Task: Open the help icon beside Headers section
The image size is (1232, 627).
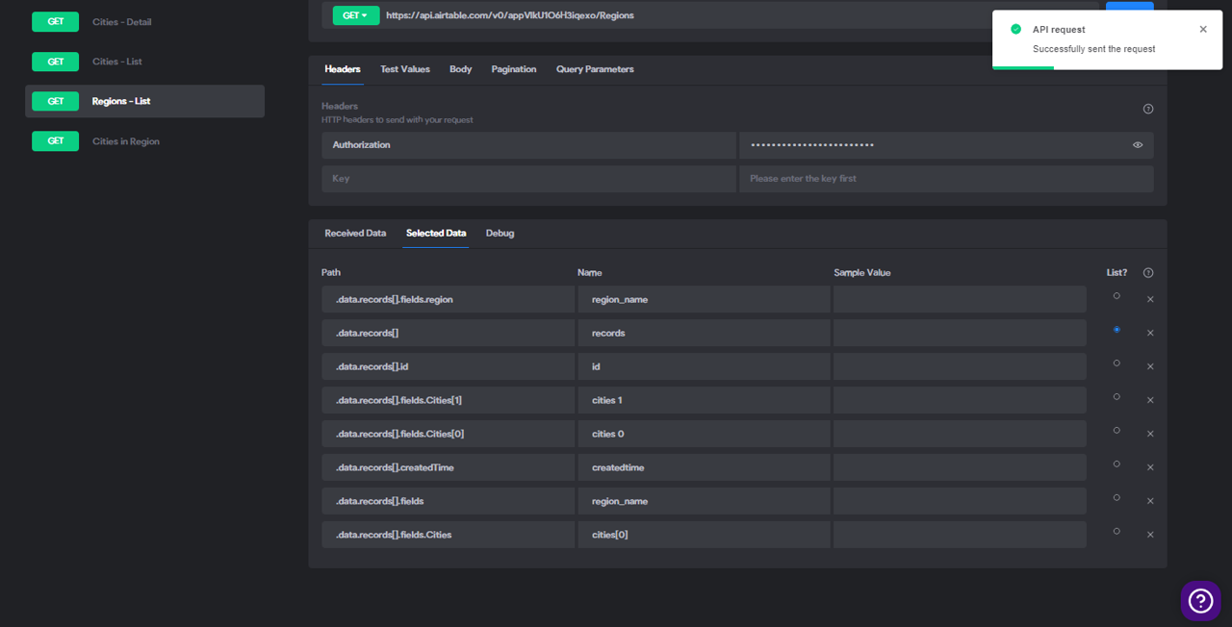Action: pyautogui.click(x=1147, y=109)
